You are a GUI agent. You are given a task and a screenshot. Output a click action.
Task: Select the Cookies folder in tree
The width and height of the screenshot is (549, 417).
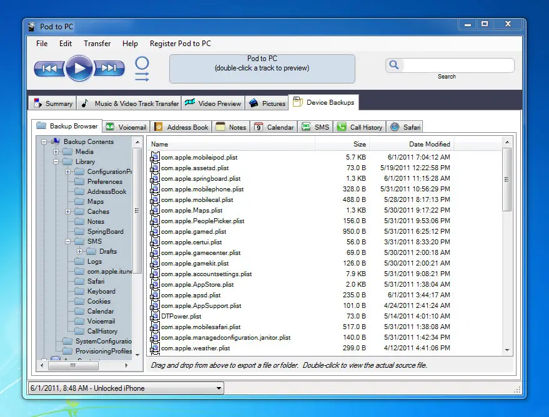pos(99,301)
